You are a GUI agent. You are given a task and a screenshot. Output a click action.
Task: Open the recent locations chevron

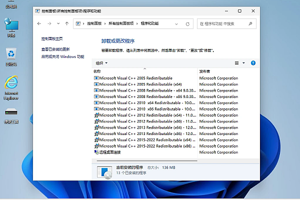(x=58, y=23)
